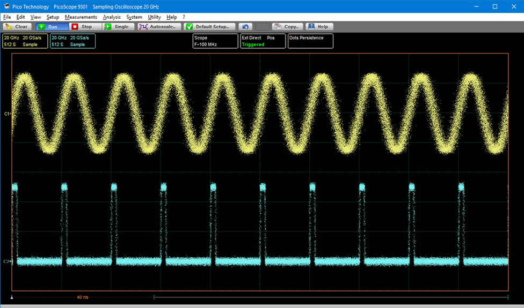Screen dimensions: 524x308
Task: Click the Stop acquisition button
Action: (x=85, y=27)
